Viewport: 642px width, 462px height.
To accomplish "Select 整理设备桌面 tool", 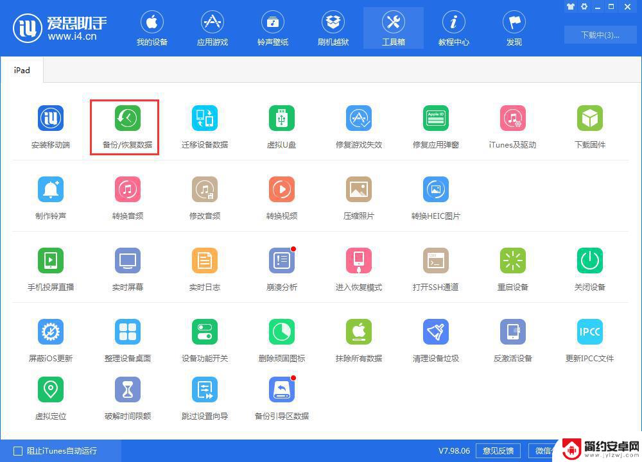I will click(x=127, y=332).
